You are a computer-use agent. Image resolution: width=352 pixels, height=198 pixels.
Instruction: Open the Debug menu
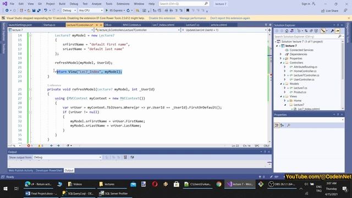pos(74,4)
